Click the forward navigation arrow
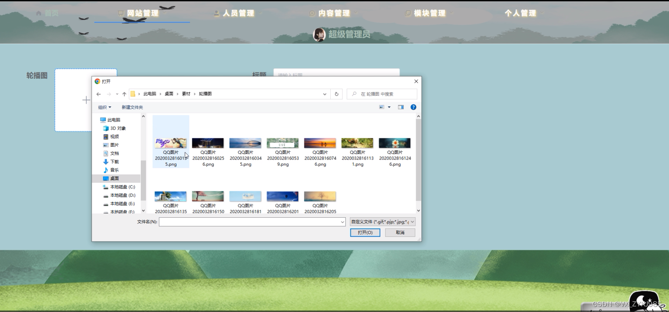 [109, 94]
